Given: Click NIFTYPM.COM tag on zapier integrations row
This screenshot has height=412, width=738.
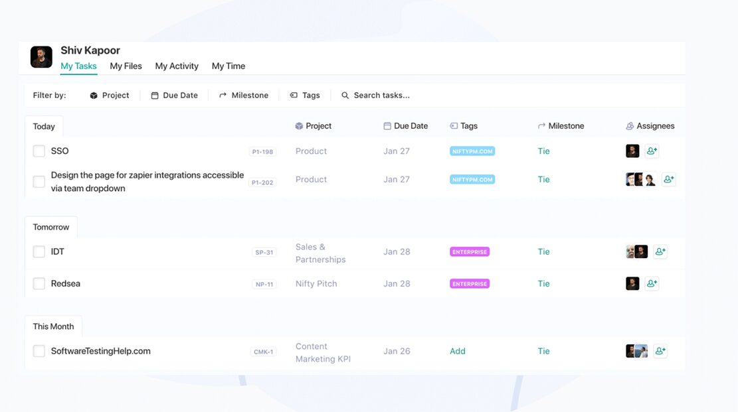Looking at the screenshot, I should [x=472, y=180].
